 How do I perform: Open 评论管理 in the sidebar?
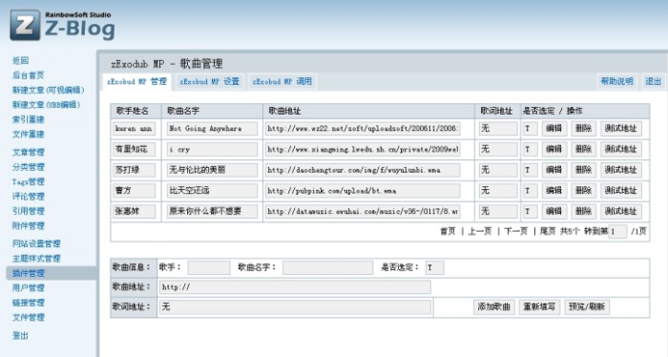pyautogui.click(x=28, y=197)
